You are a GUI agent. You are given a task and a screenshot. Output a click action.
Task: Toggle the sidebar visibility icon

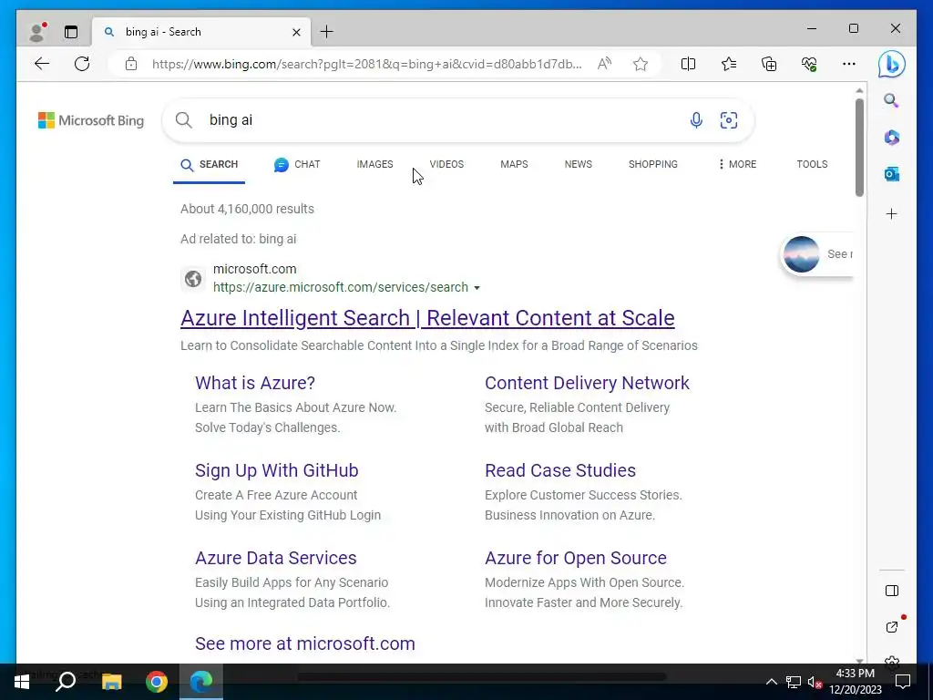891,591
